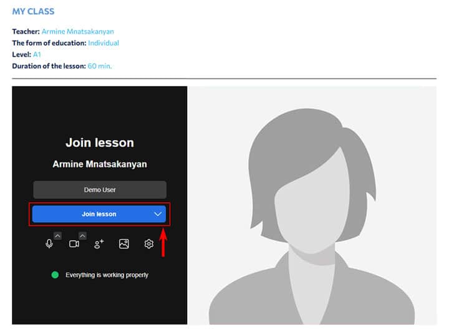449x330 pixels.
Task: Click the white Armine Mnatsakanyan name text
Action: click(100, 164)
